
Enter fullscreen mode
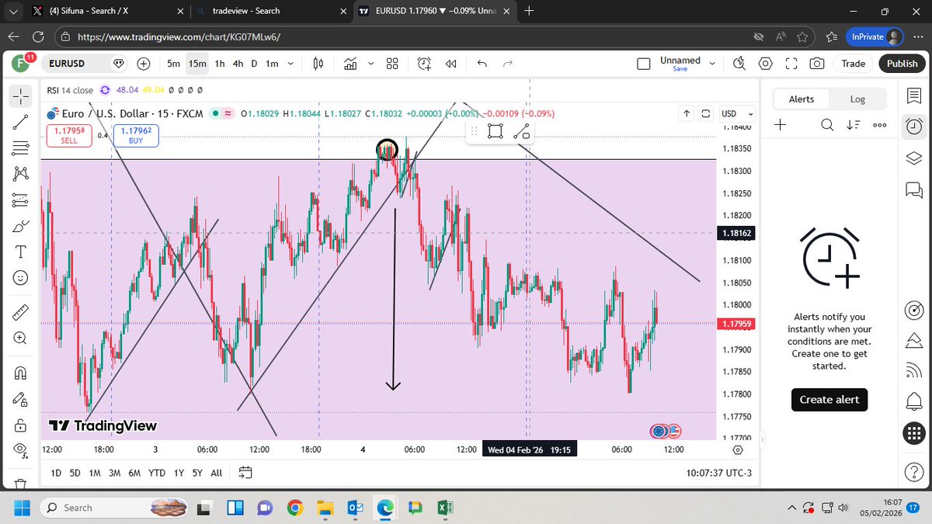791,64
